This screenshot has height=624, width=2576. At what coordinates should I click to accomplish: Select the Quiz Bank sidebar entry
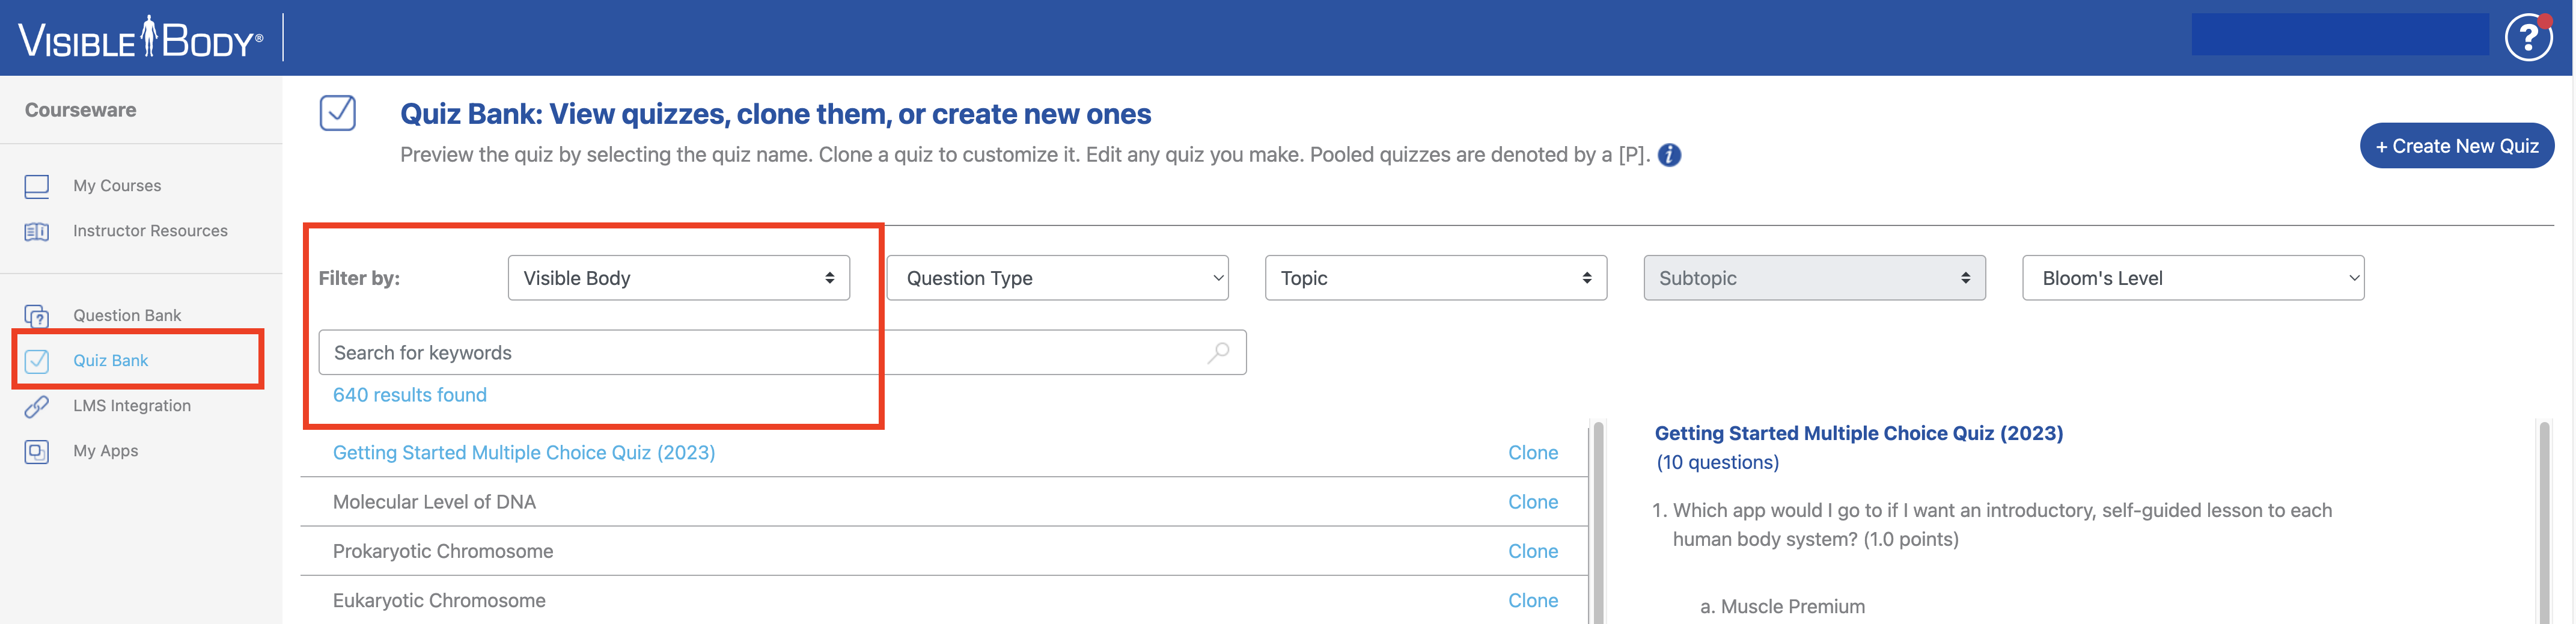click(110, 360)
